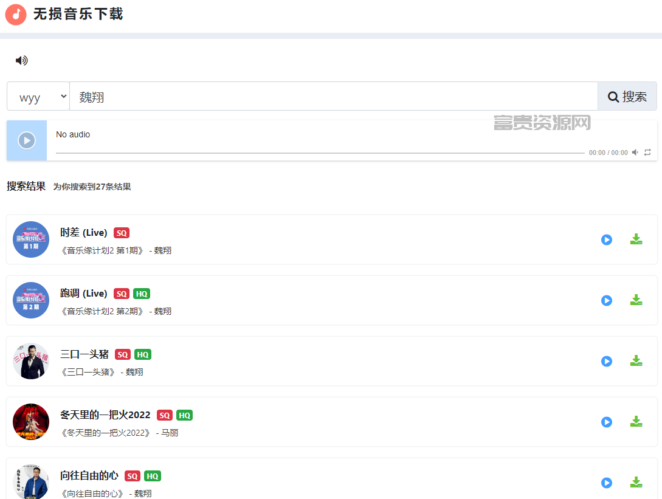Click the song title 三口一头猪
This screenshot has height=499, width=662.
point(84,354)
